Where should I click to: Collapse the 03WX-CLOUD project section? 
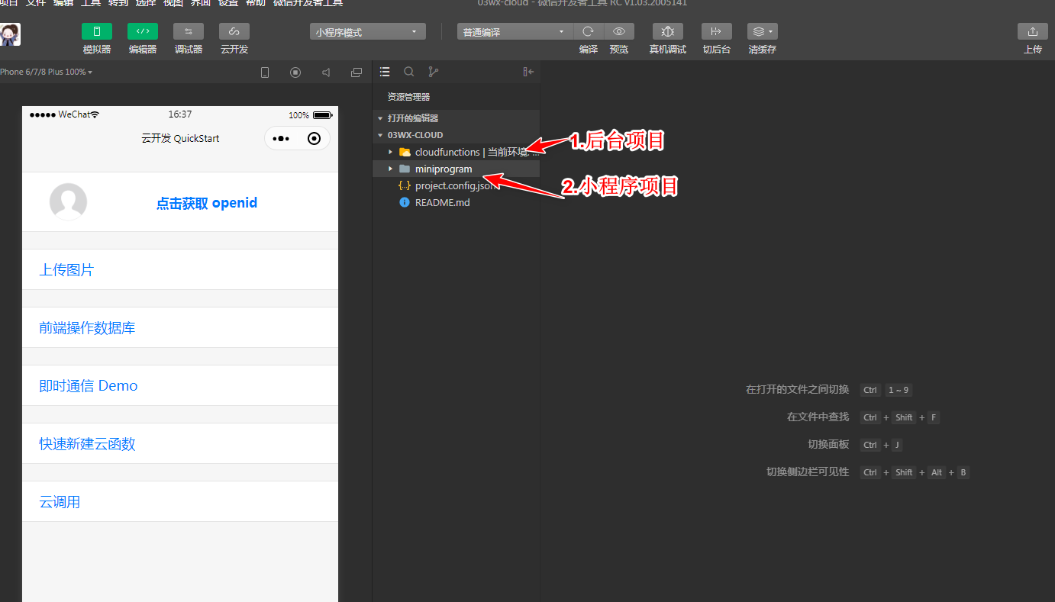coord(456,135)
